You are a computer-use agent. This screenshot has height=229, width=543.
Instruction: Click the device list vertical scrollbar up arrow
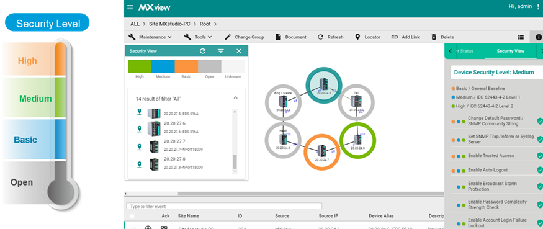235,112
